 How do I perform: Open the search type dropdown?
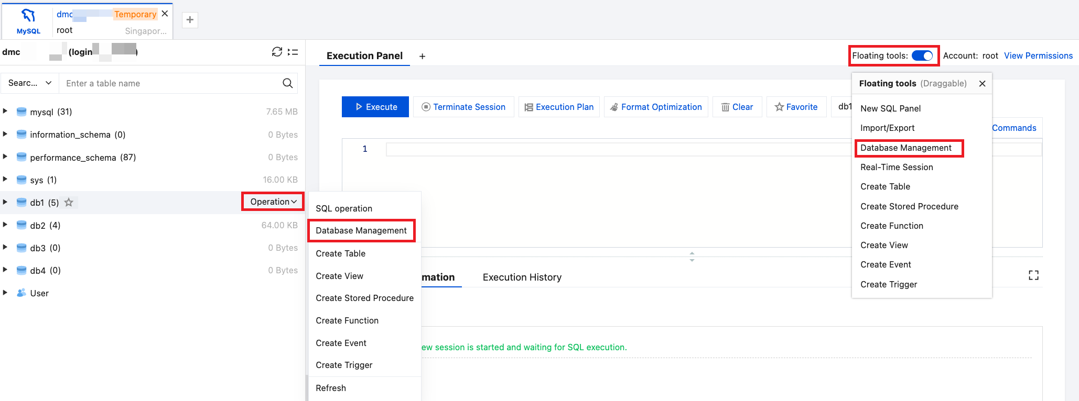(x=30, y=83)
